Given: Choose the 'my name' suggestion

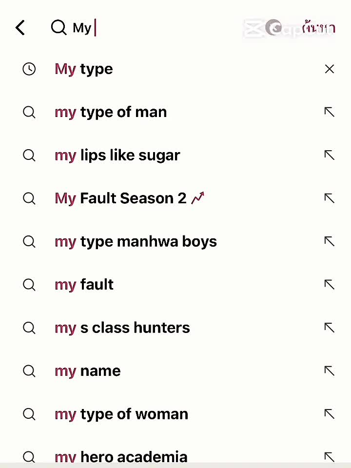Looking at the screenshot, I should (x=88, y=371).
